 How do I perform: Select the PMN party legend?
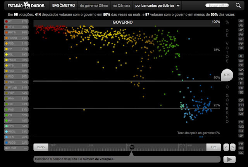(16, 99)
